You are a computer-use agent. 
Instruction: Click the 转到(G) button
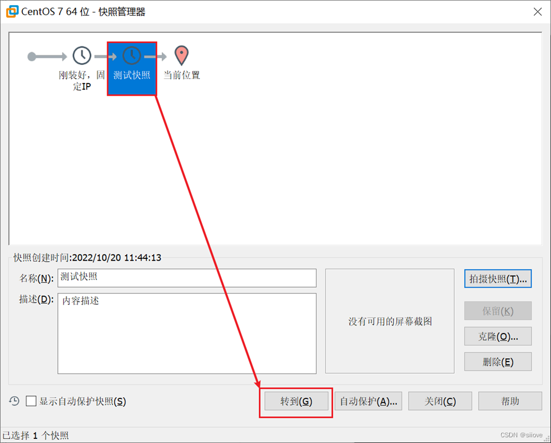tap(296, 401)
